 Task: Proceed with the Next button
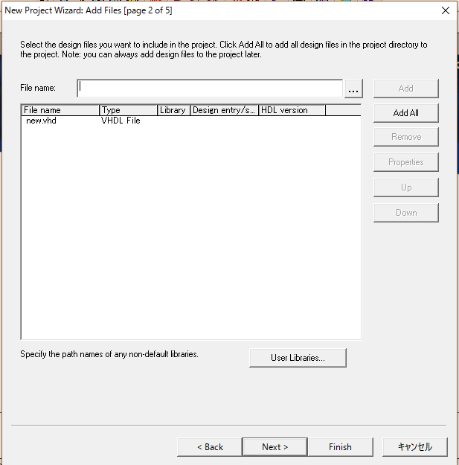[x=275, y=447]
